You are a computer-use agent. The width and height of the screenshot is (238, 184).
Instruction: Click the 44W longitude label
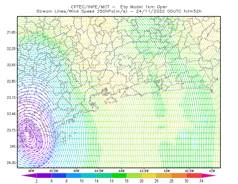click(122, 171)
